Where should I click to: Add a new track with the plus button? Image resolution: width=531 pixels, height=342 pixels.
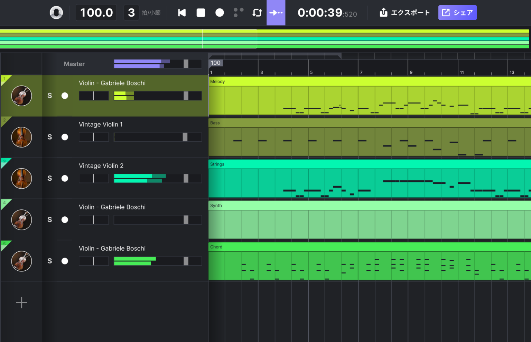[21, 302]
